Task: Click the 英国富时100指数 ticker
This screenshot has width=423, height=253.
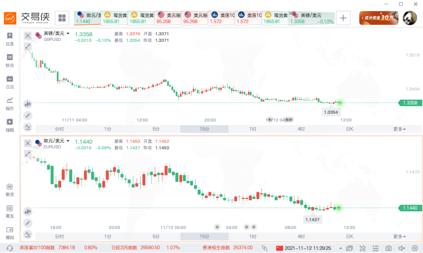Action: point(58,247)
